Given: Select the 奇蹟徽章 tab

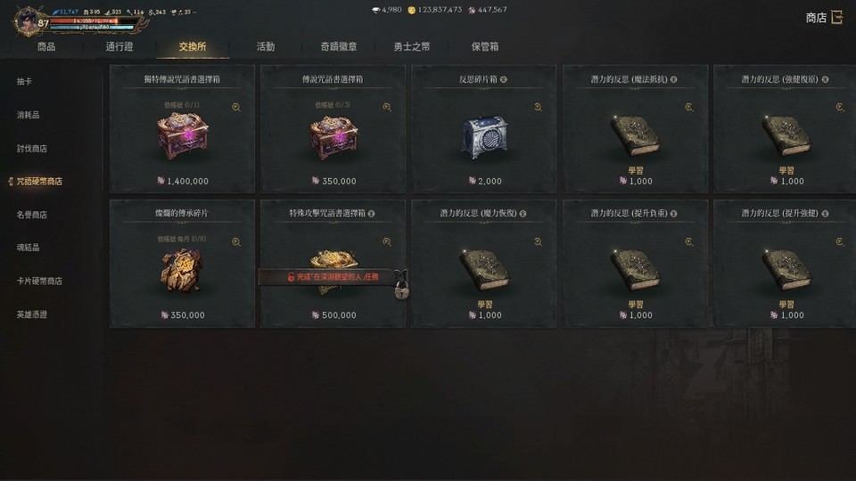Looking at the screenshot, I should [x=339, y=47].
